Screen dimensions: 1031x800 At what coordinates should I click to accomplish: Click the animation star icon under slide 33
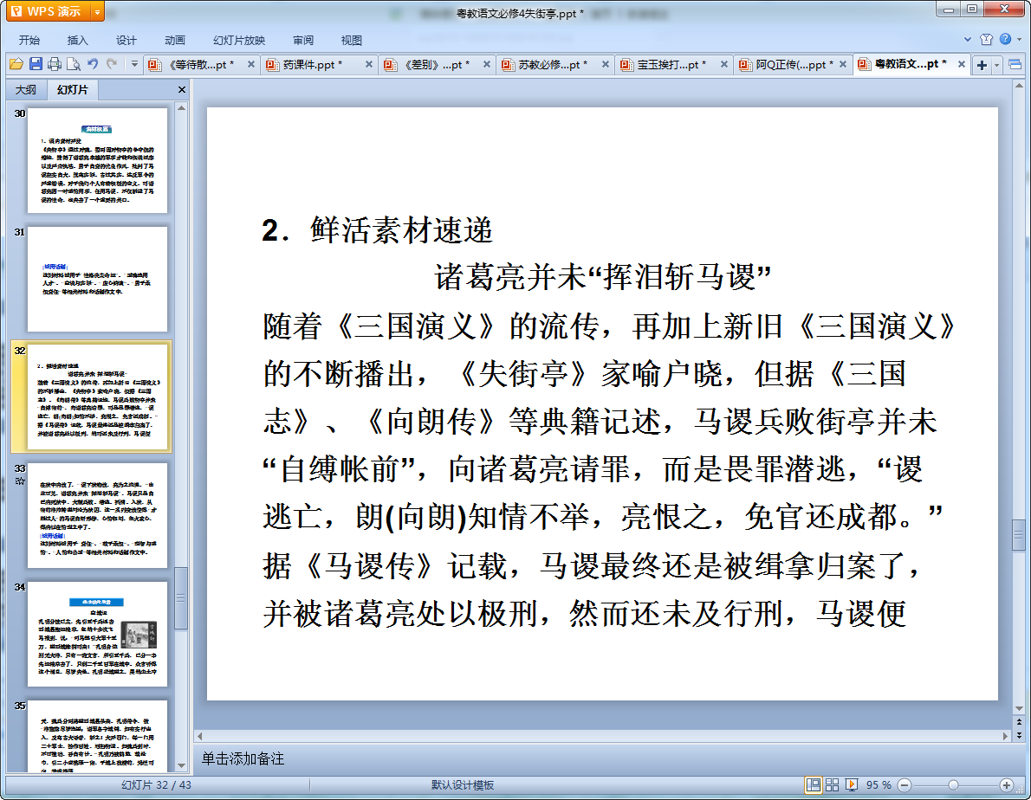(20, 481)
